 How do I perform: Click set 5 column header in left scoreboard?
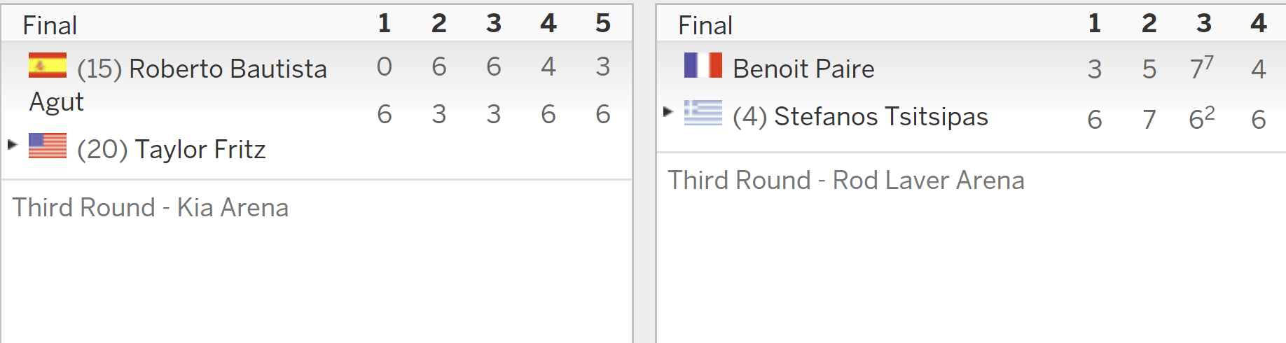click(603, 23)
